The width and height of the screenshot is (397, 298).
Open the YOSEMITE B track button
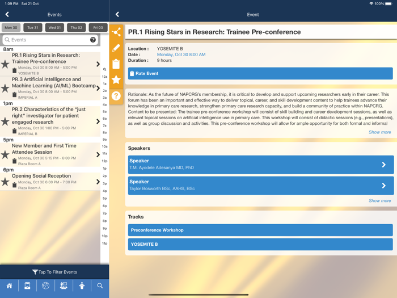point(260,244)
